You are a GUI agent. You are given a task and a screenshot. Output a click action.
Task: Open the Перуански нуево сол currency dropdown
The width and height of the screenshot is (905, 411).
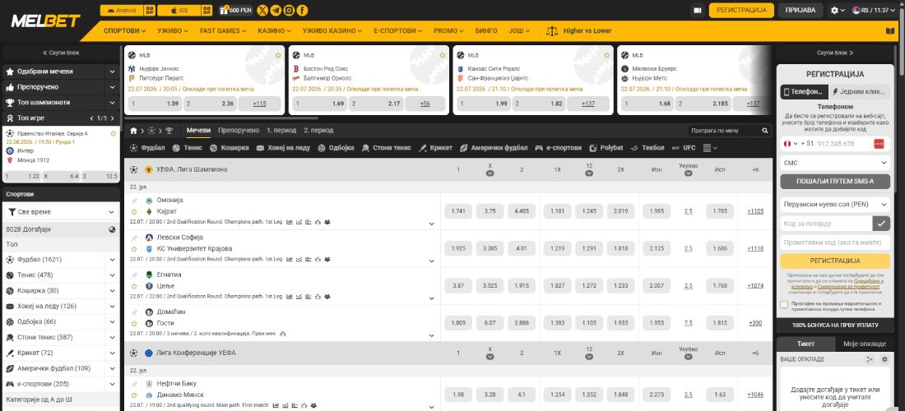point(835,204)
